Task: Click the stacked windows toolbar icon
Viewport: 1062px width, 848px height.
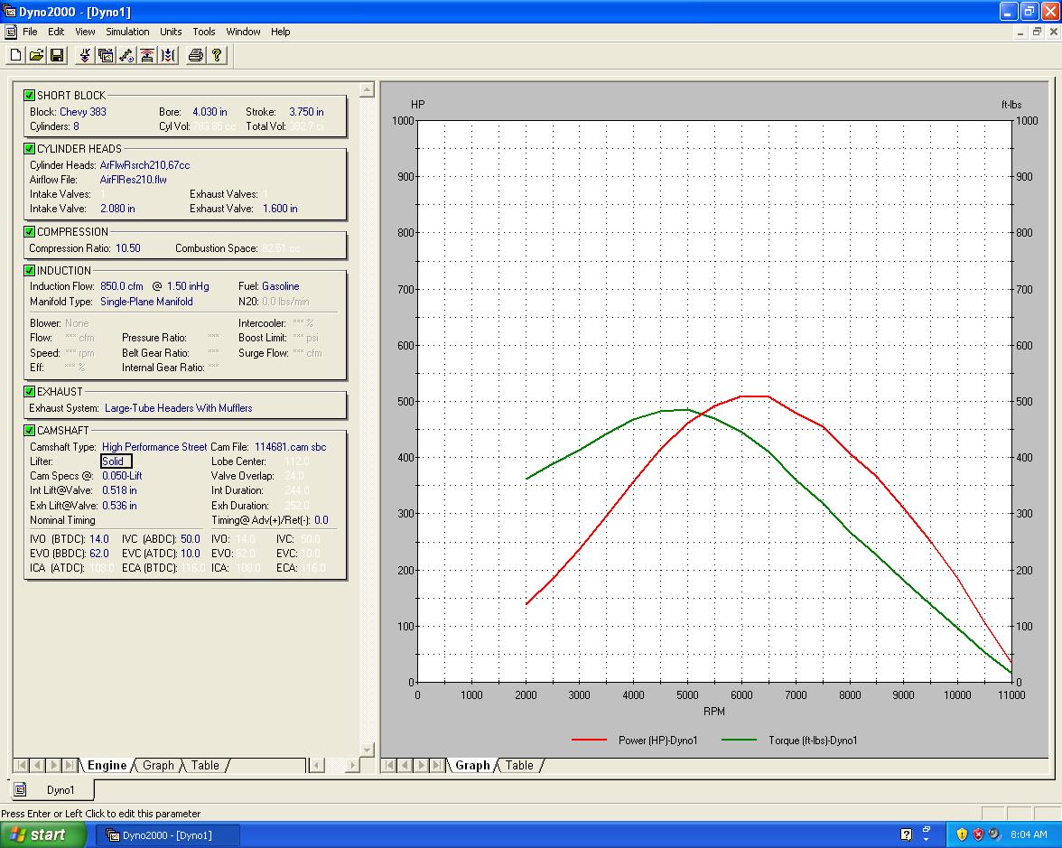Action: (106, 56)
